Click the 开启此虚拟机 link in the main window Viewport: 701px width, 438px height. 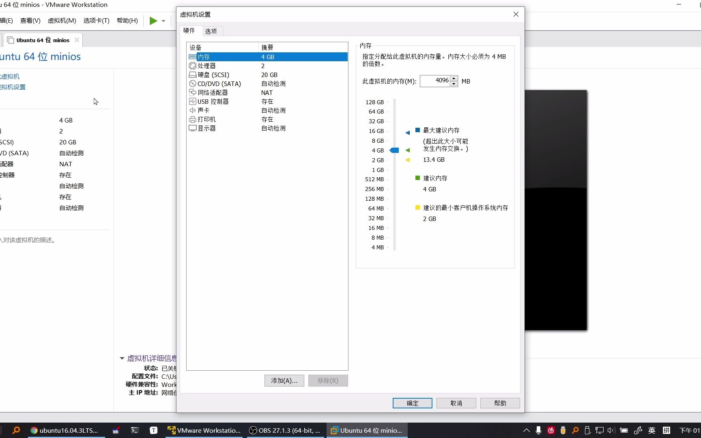point(10,76)
